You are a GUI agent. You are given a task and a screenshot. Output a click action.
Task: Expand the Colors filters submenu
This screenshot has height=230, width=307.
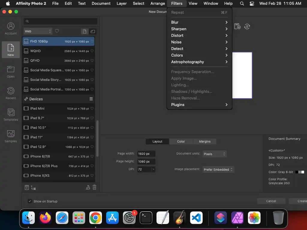click(199, 55)
